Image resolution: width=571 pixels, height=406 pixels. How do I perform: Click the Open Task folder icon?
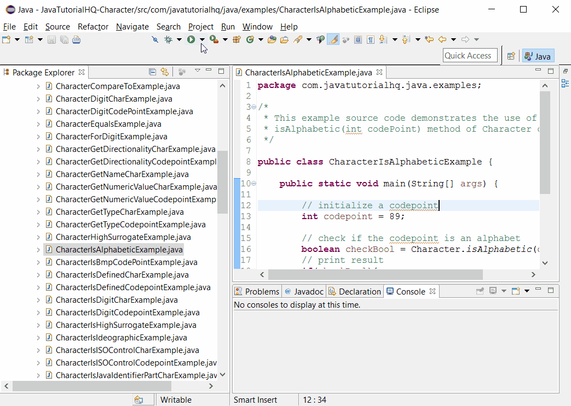tap(285, 40)
